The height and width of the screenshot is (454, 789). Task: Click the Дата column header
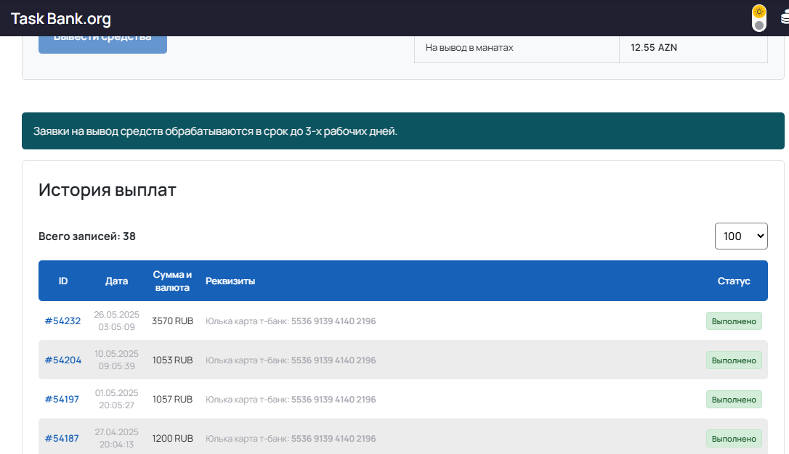(116, 281)
